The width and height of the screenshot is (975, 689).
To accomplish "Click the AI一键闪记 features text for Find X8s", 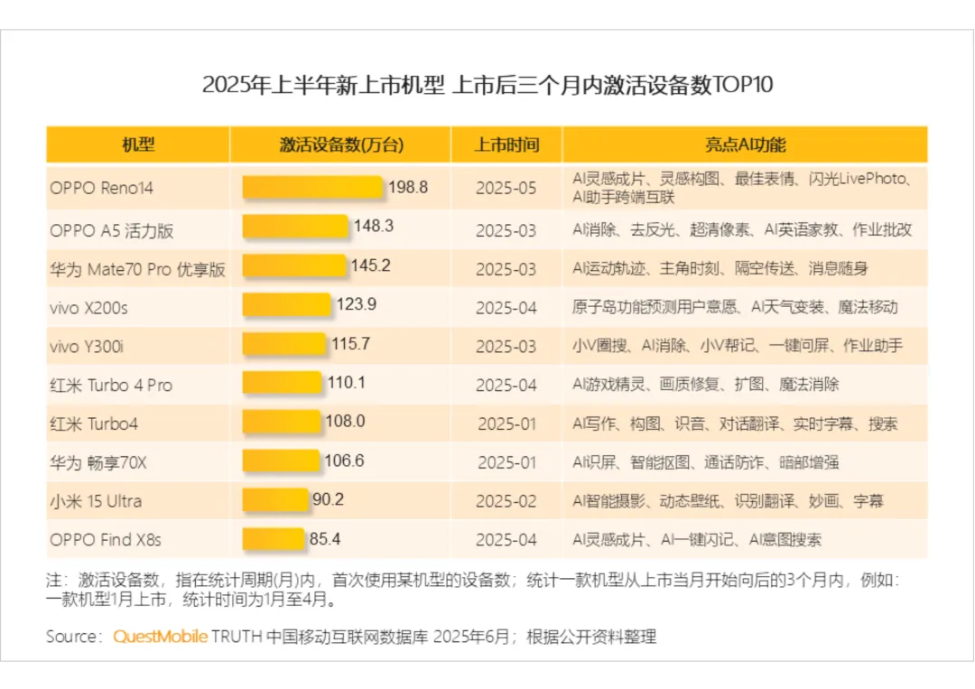I will tap(697, 539).
